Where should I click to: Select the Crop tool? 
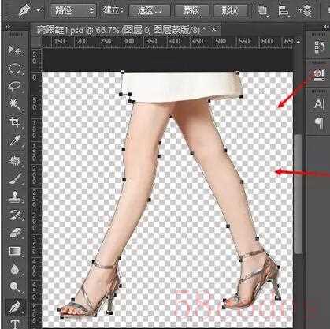tap(15, 122)
